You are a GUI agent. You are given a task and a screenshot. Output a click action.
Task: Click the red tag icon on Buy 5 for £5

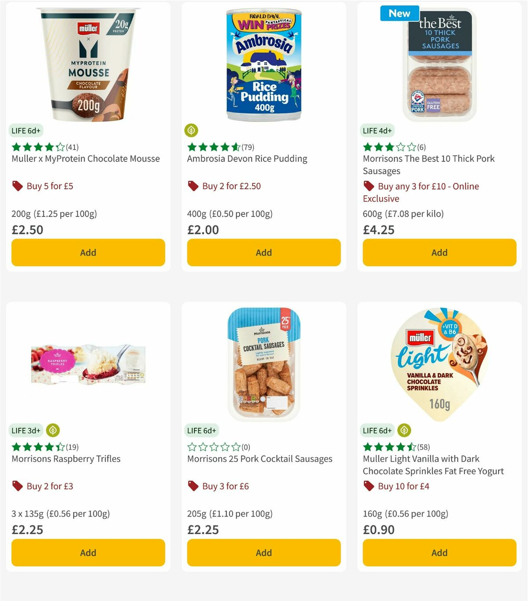[18, 186]
